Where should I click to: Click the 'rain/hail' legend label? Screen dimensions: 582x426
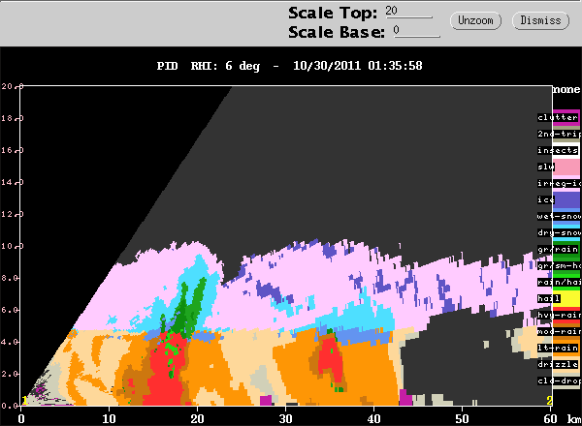(x=559, y=283)
